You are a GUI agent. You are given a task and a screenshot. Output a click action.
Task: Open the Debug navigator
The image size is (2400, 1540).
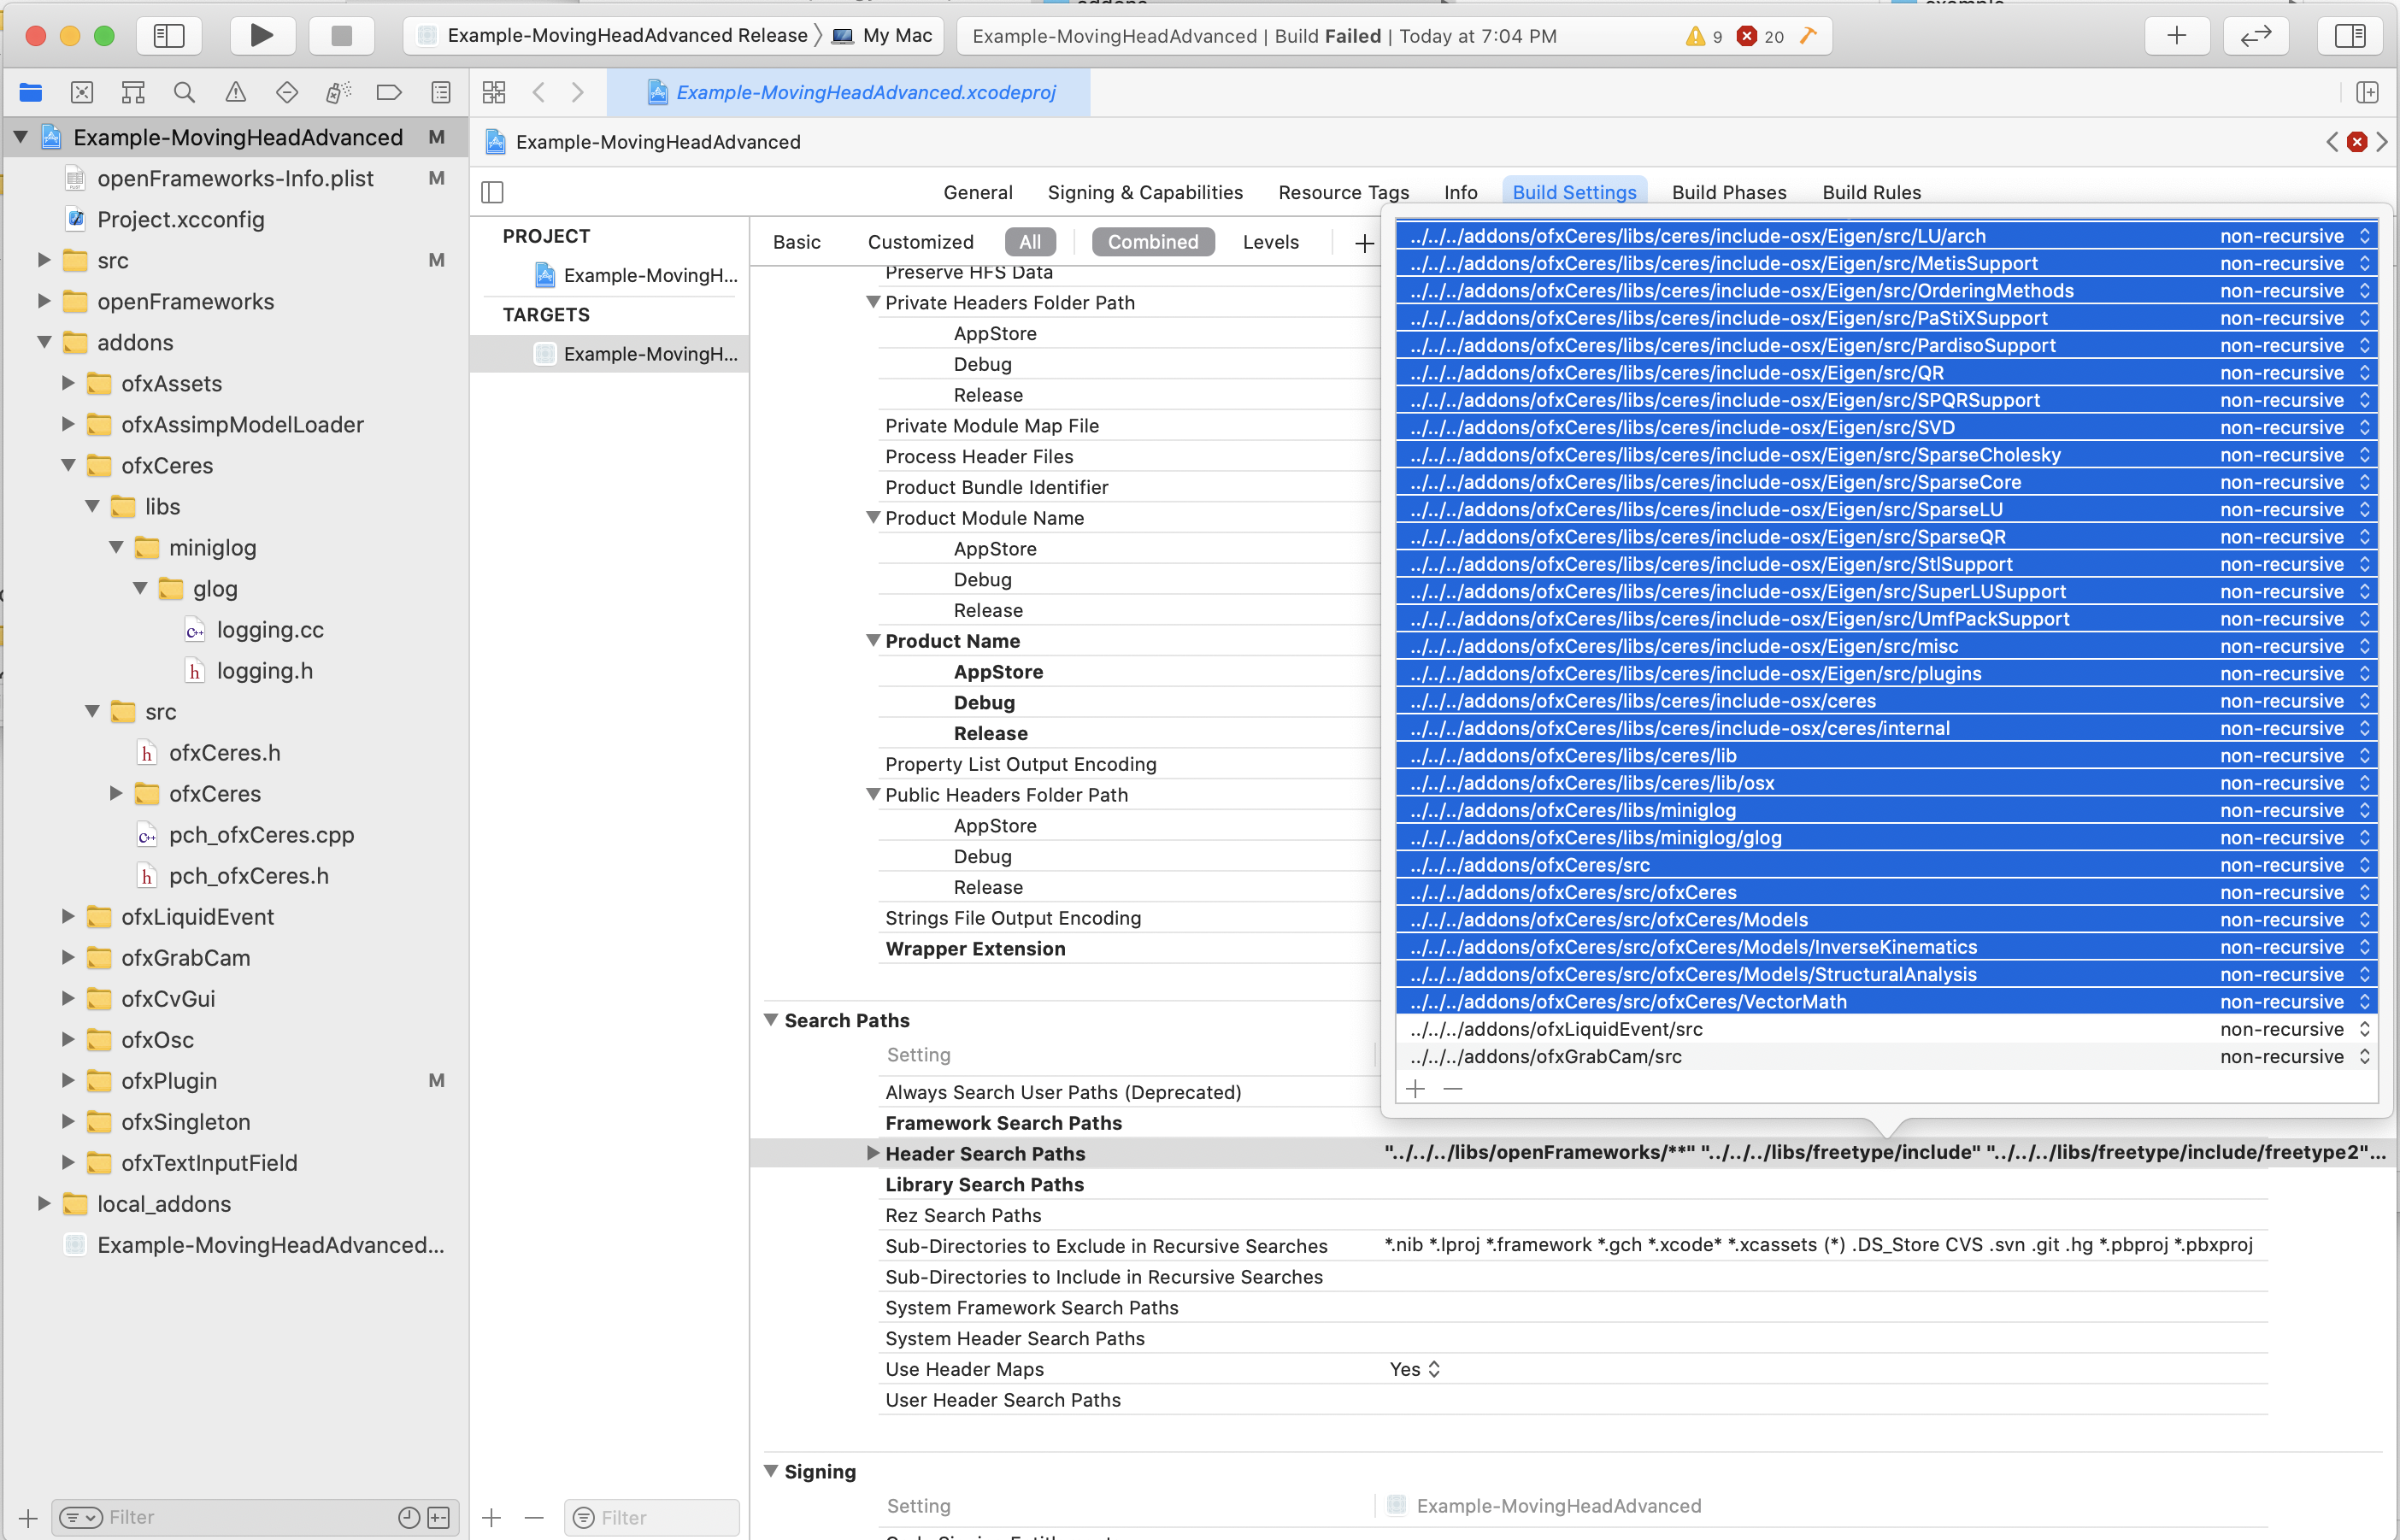338,92
